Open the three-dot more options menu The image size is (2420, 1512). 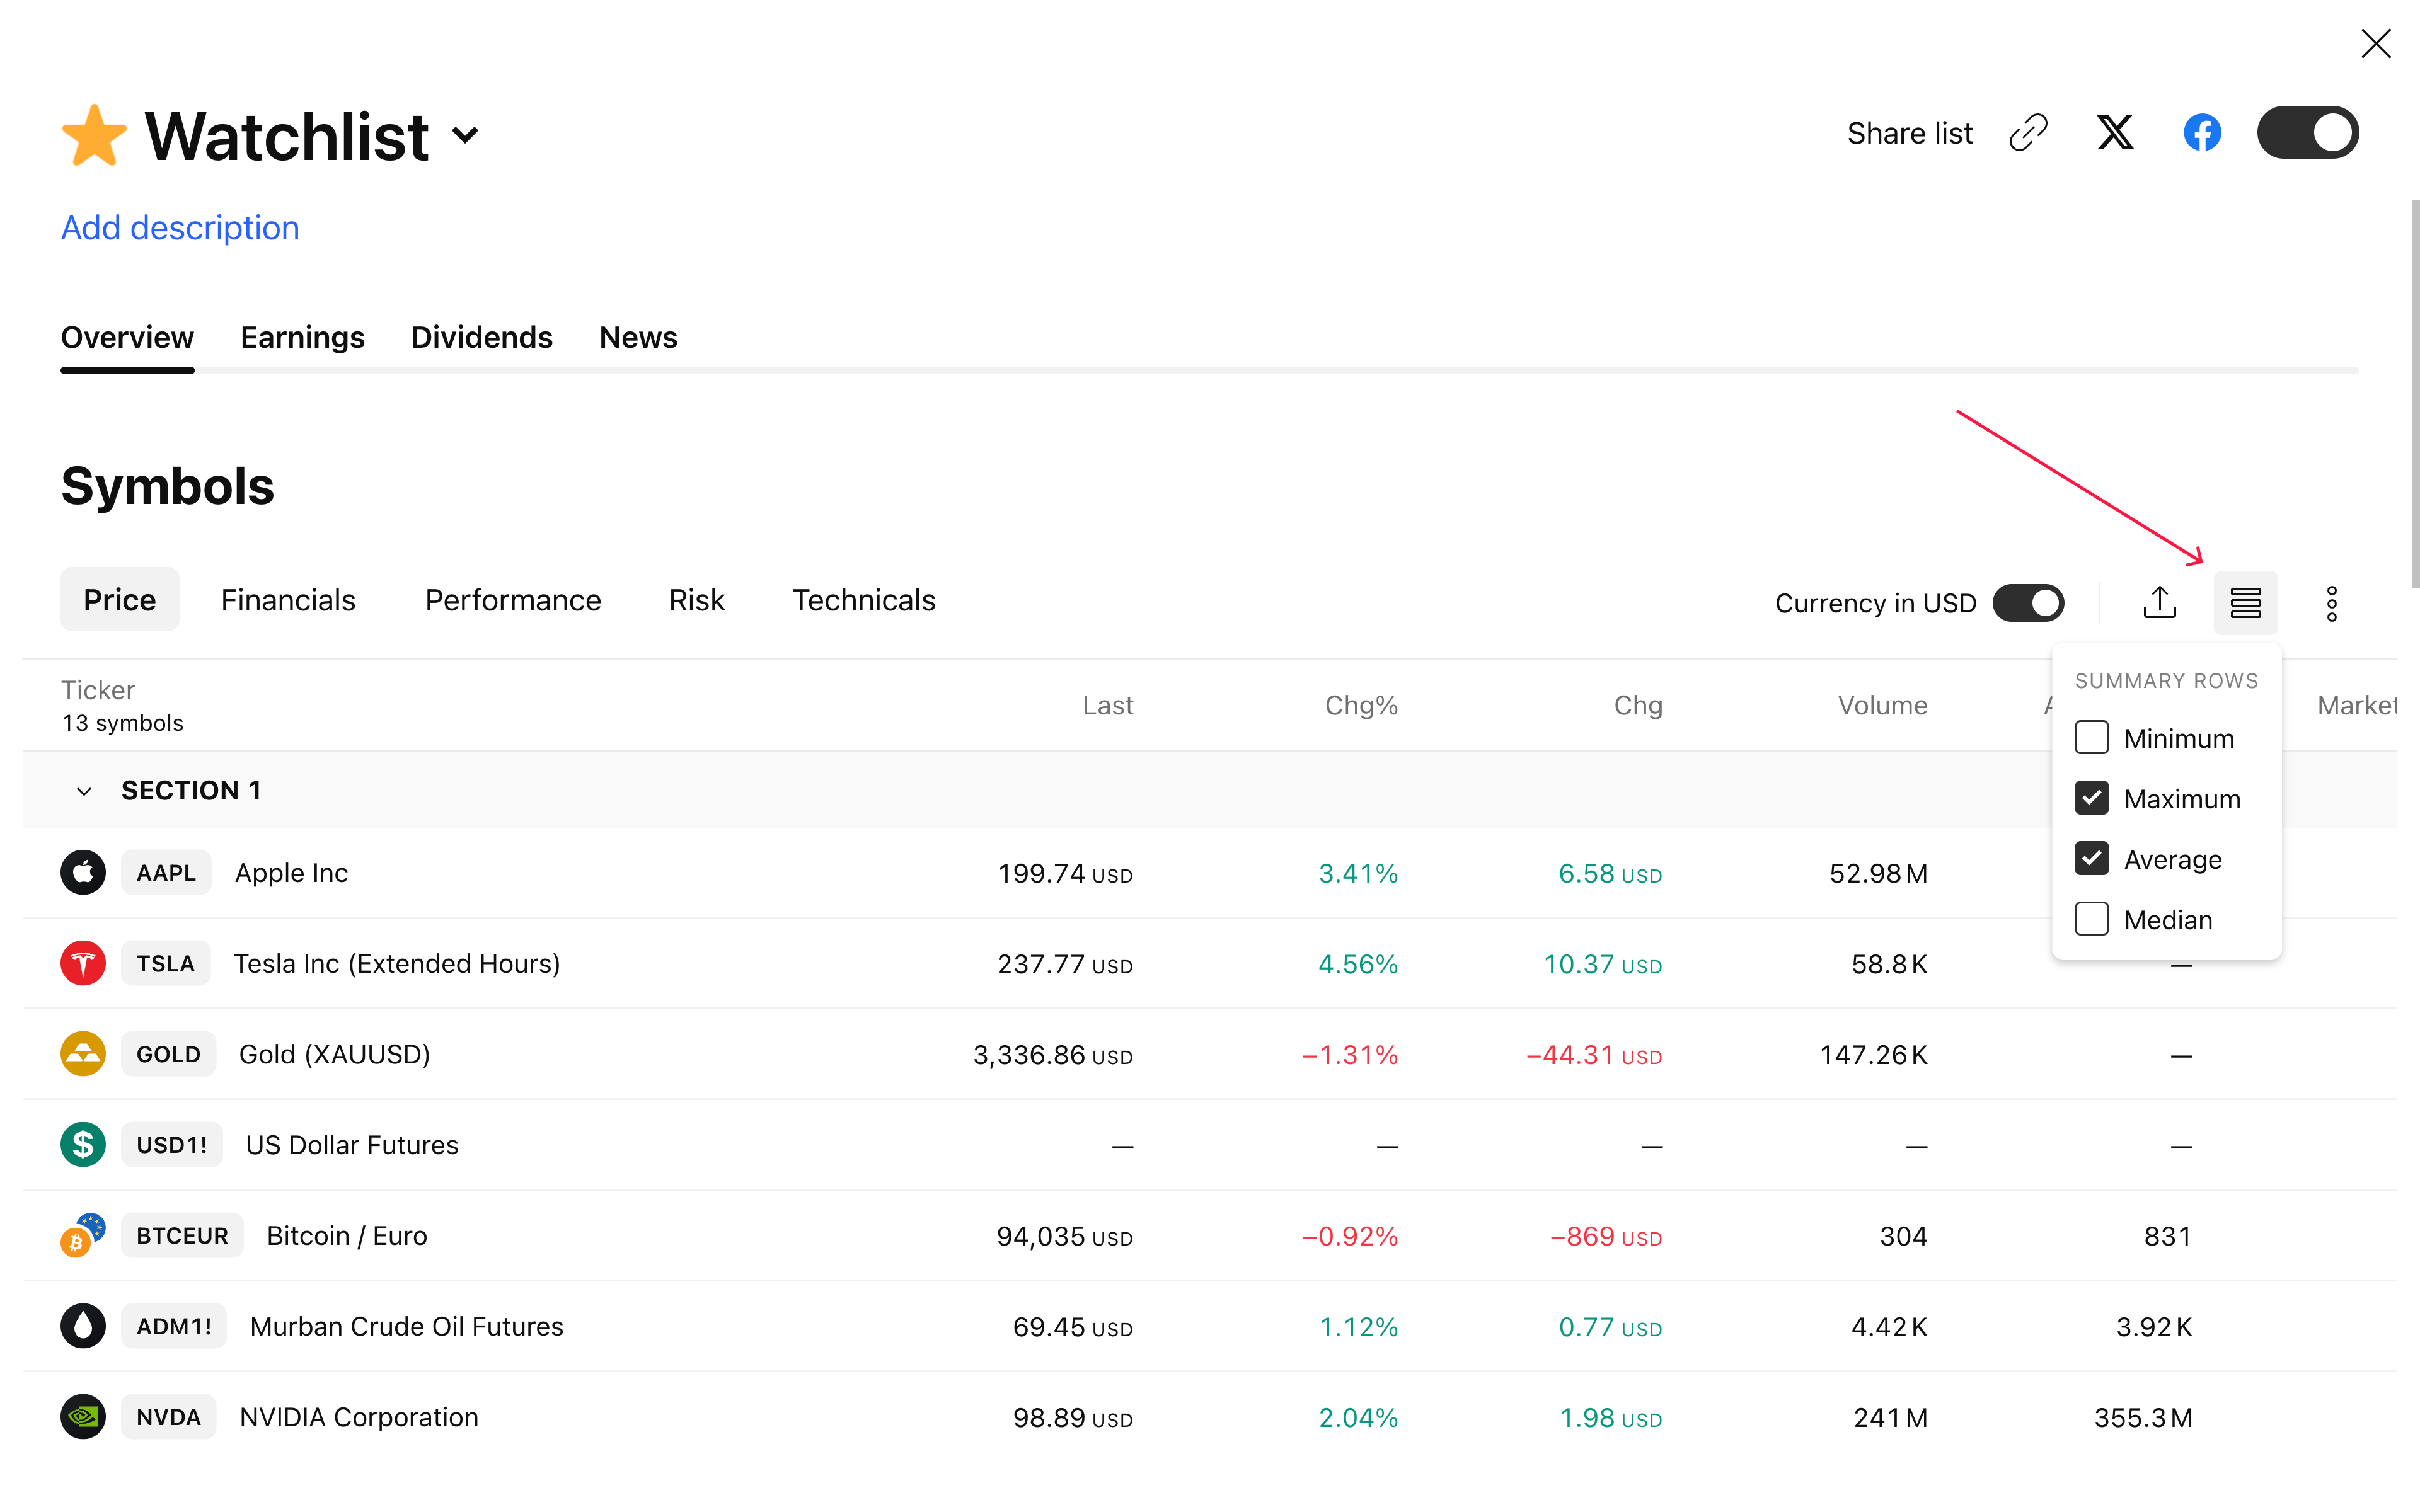pyautogui.click(x=2331, y=603)
